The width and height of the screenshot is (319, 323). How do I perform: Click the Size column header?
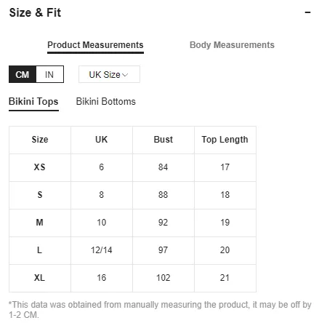40,140
